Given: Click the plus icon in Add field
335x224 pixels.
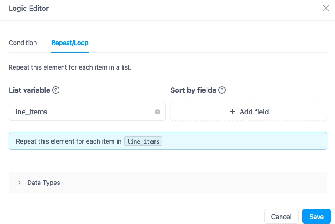Looking at the screenshot, I should click(x=232, y=112).
